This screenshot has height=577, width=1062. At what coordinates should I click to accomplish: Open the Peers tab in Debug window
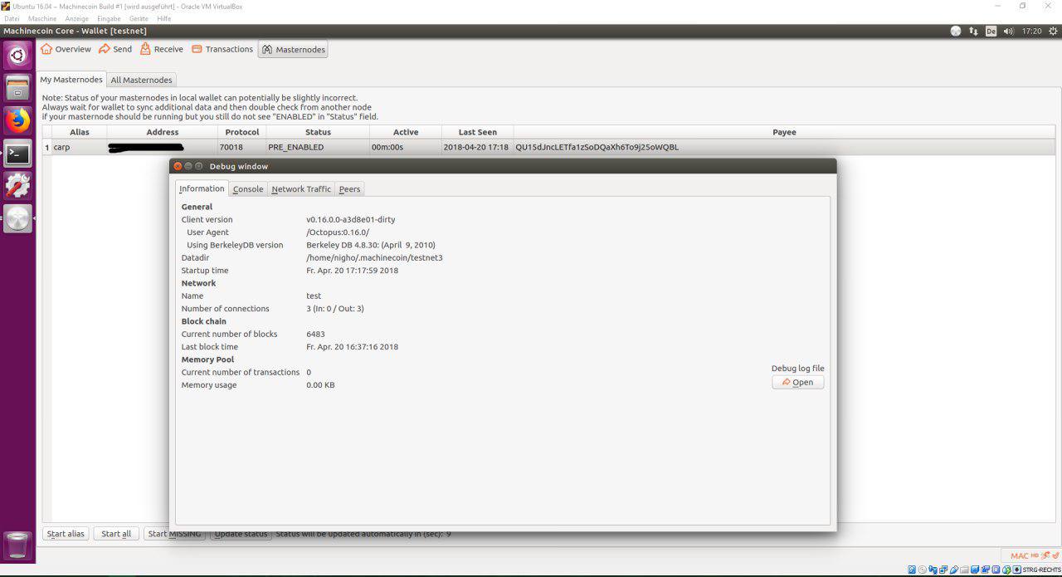[350, 189]
